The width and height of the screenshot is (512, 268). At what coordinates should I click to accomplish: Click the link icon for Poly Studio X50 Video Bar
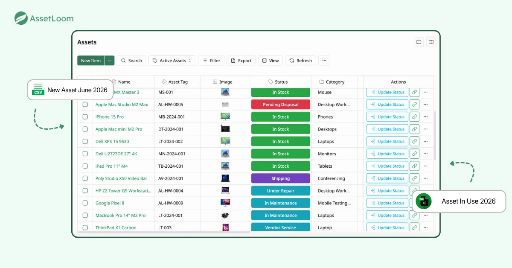[414, 179]
